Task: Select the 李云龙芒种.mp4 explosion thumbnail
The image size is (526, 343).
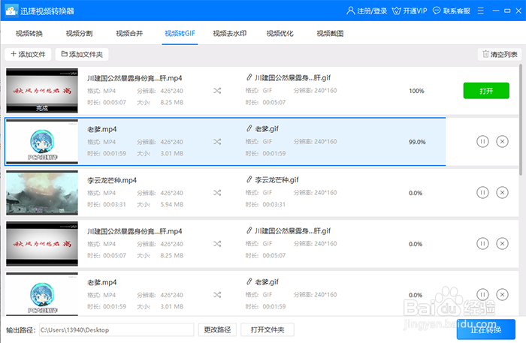Action: click(42, 193)
